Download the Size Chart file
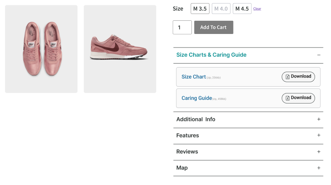The image size is (331, 185). pyautogui.click(x=298, y=77)
